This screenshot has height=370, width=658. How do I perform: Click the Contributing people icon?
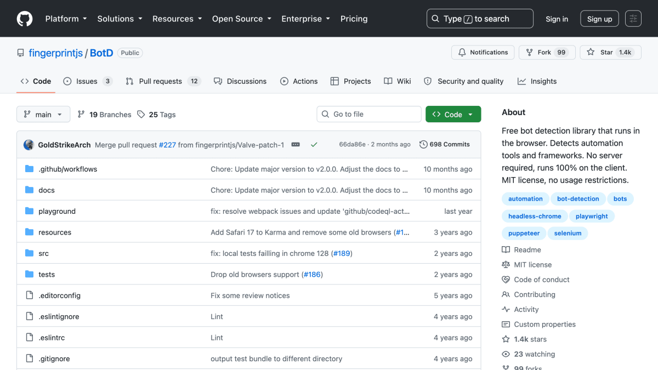click(506, 294)
